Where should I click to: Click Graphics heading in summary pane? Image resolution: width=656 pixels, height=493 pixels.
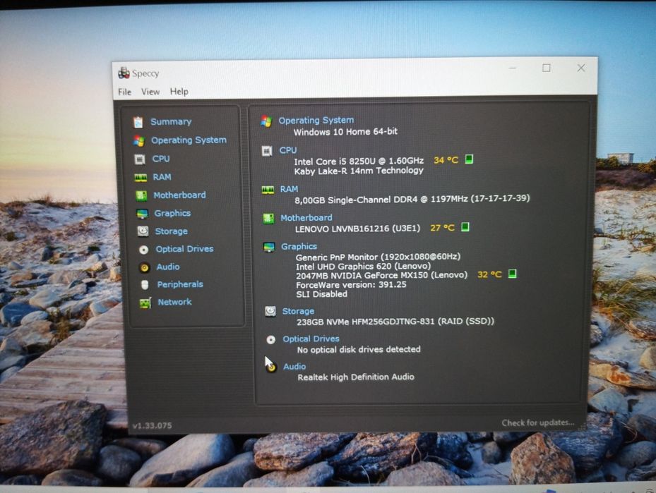(299, 246)
